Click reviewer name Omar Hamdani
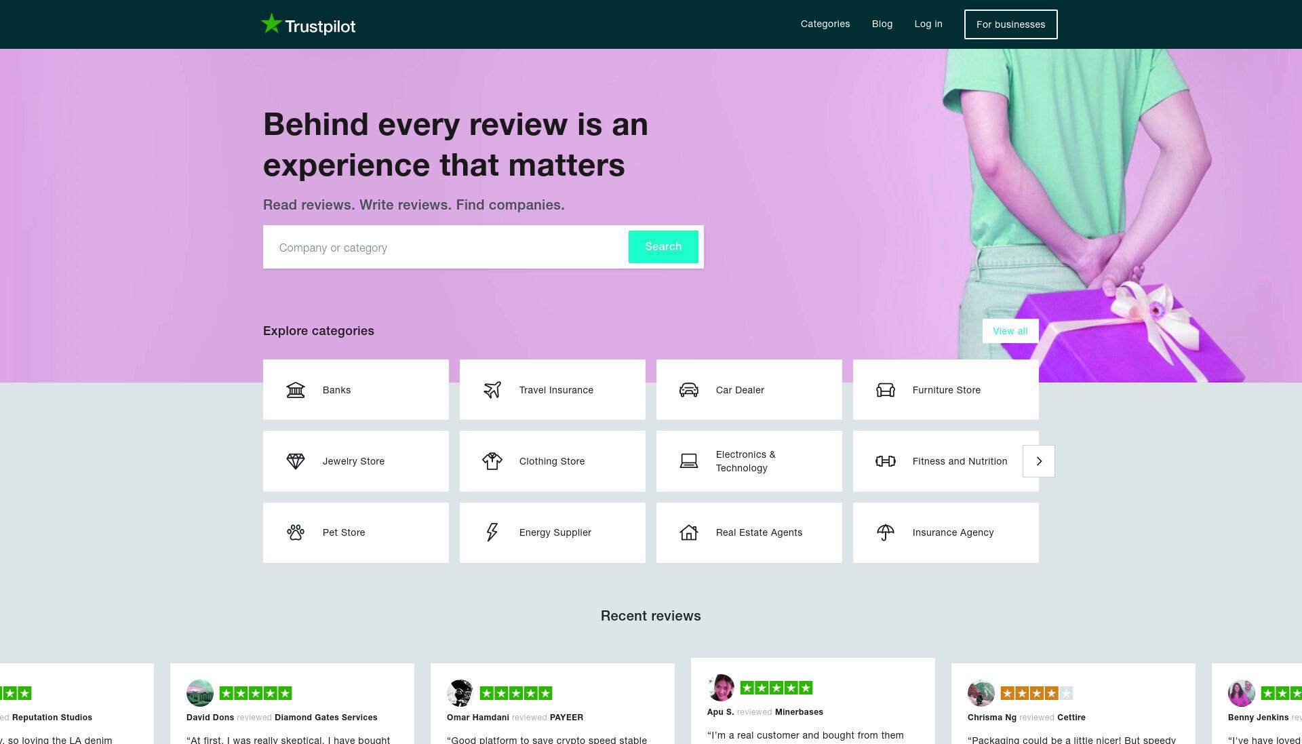The height and width of the screenshot is (744, 1302). point(478,718)
